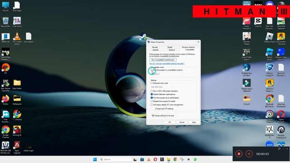This screenshot has width=290, height=163.
Task: Pause the screen recording
Action: pos(249,154)
